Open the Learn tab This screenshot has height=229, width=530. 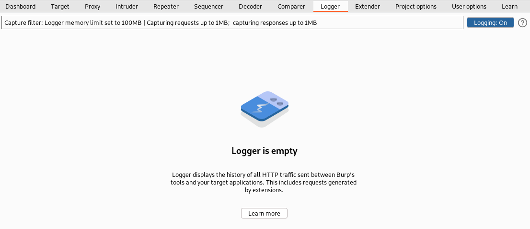509,6
